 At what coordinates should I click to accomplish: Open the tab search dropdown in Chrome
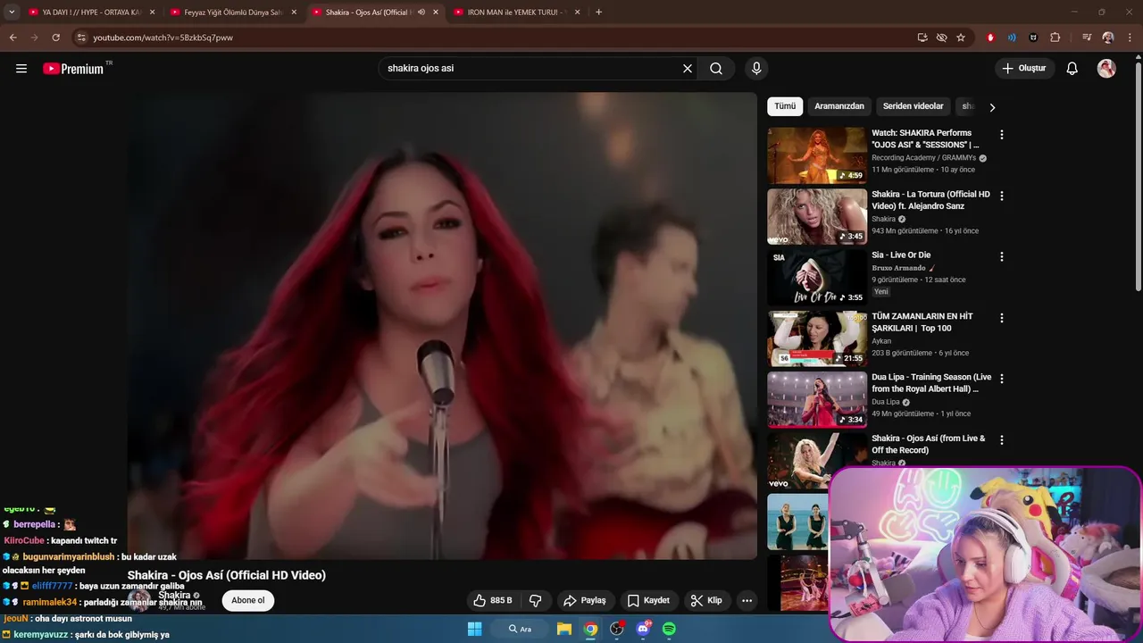point(12,13)
